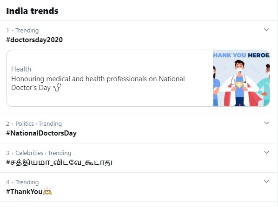This screenshot has width=278, height=207.
Task: Open the #doctorsday2020 hashtag
Action: (34, 39)
